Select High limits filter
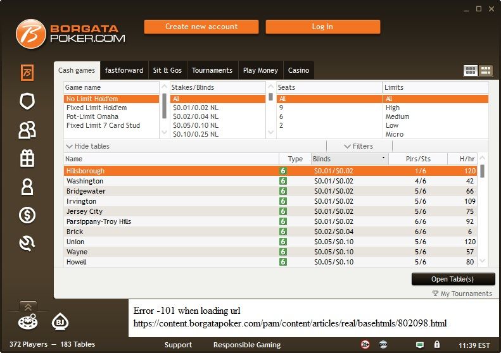Viewport: 501px width, 353px height. pos(436,108)
